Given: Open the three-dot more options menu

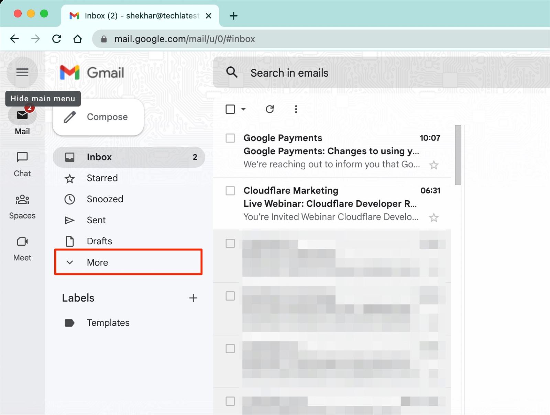Looking at the screenshot, I should [x=296, y=109].
